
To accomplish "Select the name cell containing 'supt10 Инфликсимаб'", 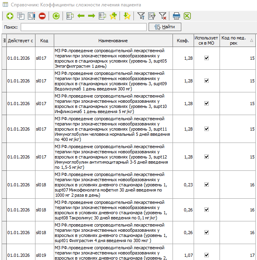I will [113, 104].
